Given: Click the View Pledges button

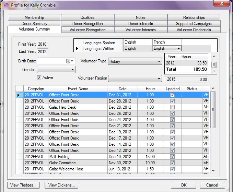Looking at the screenshot, I should pyautogui.click(x=23, y=185).
